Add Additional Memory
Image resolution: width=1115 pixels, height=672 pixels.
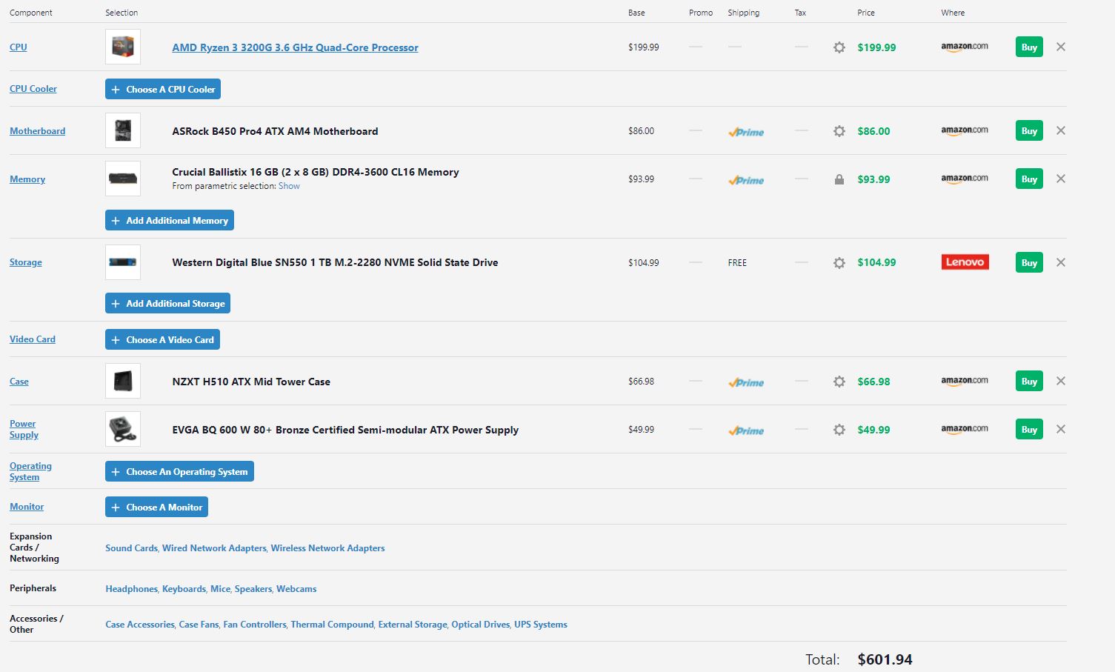[170, 220]
